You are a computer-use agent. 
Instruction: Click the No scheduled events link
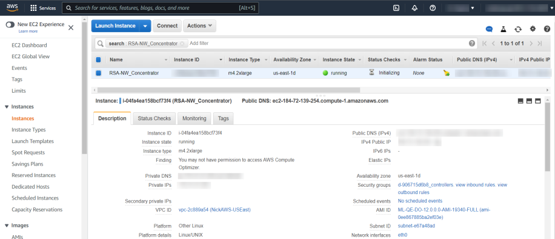(x=420, y=201)
